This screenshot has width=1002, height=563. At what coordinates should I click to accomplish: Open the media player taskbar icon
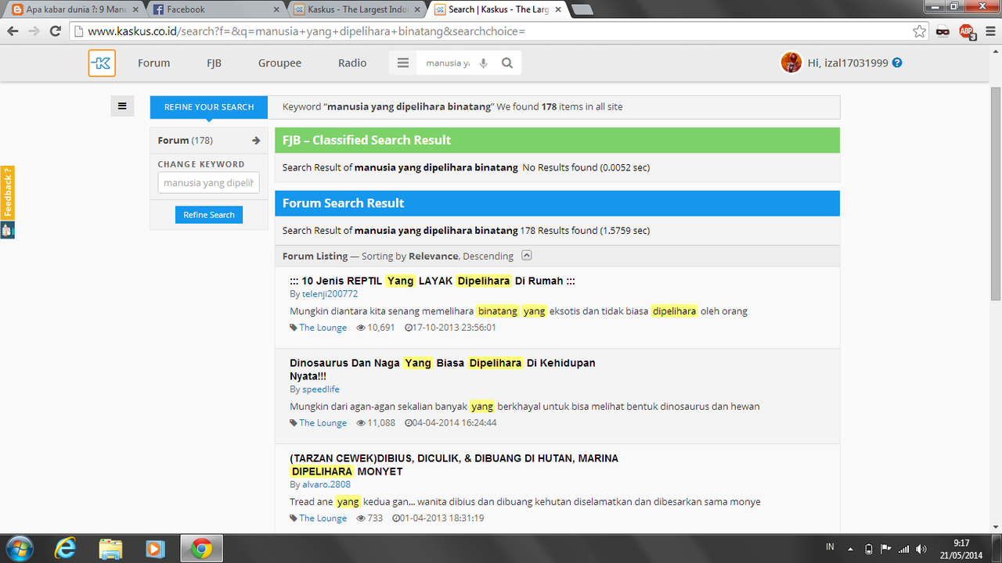point(156,549)
